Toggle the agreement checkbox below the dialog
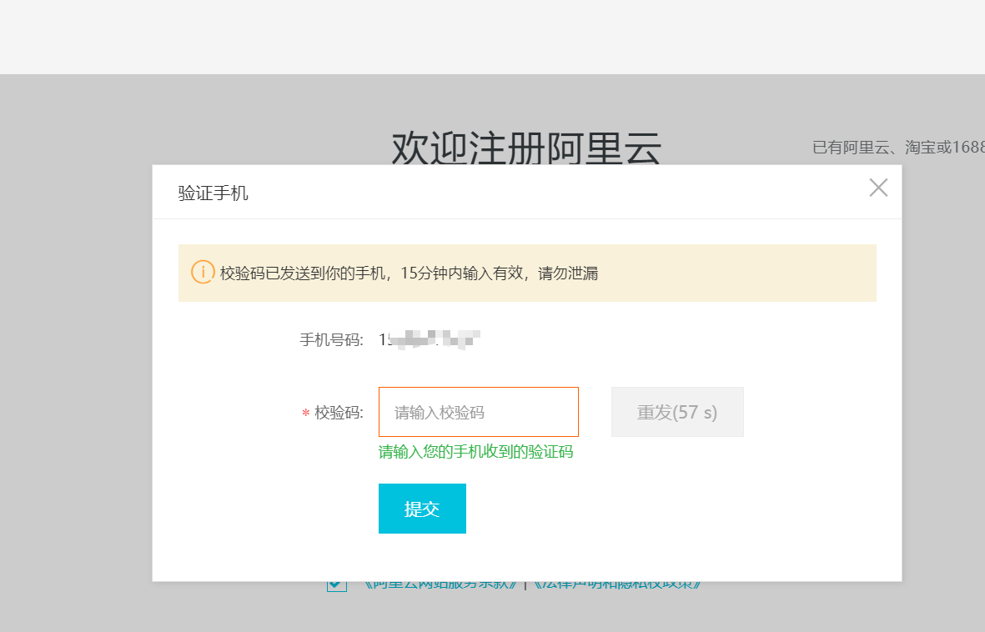This screenshot has width=985, height=632. pos(336,584)
